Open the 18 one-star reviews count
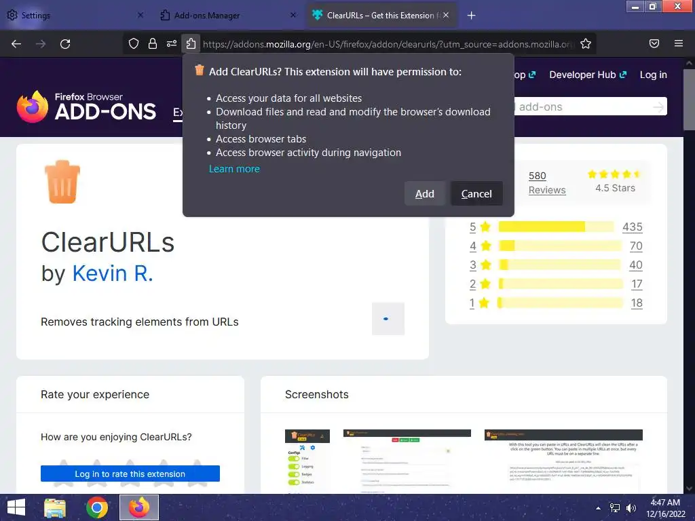This screenshot has width=695, height=521. tap(637, 303)
